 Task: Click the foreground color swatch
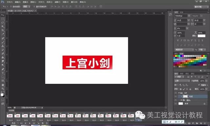(x=2, y=94)
